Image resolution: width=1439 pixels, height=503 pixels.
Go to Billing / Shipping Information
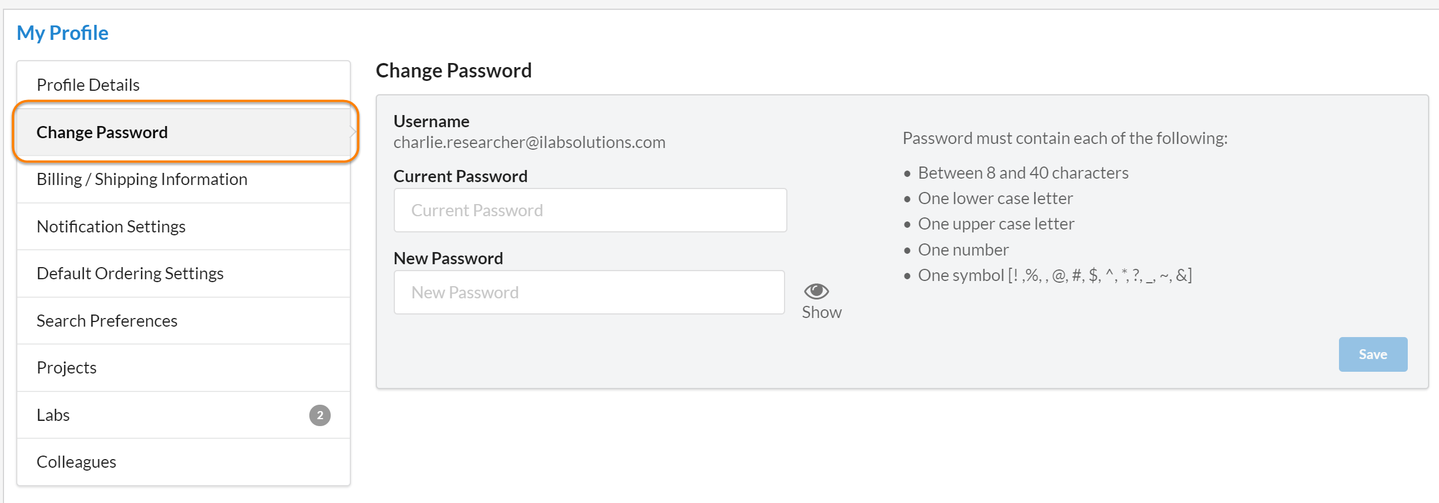click(142, 179)
